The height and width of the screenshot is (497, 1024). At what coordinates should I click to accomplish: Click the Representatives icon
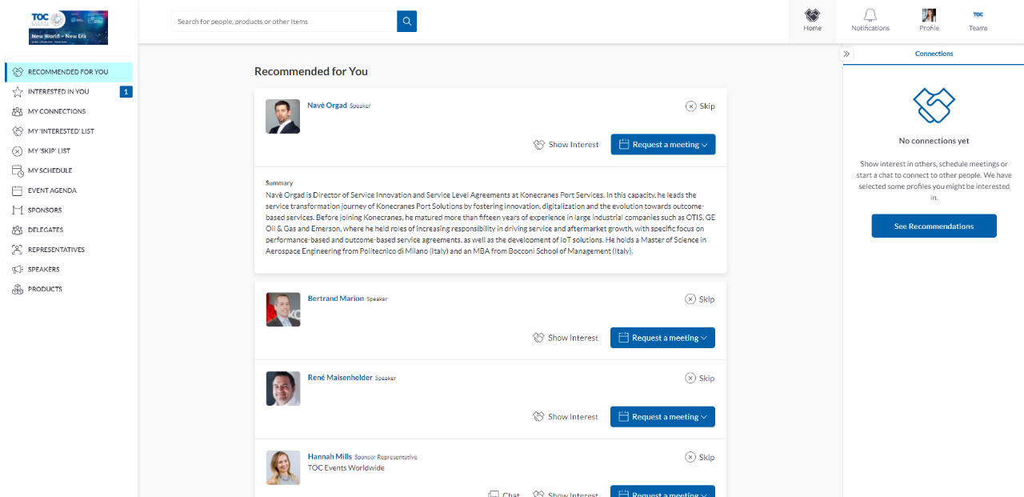[17, 250]
